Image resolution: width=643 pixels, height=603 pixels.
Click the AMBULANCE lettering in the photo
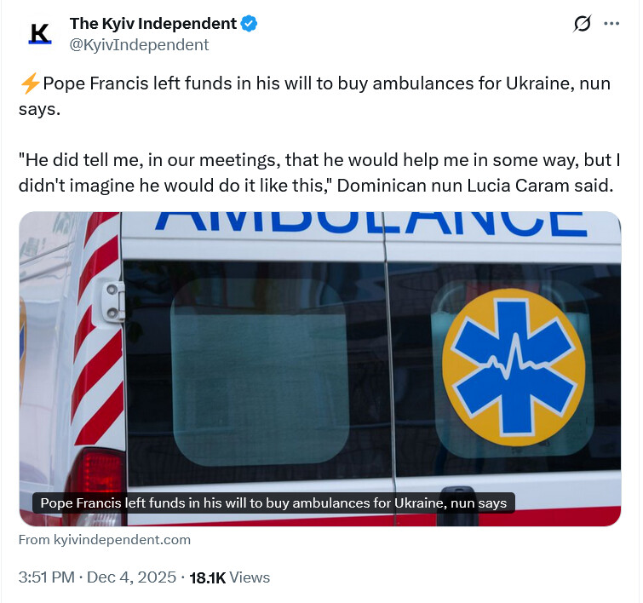coord(371,223)
